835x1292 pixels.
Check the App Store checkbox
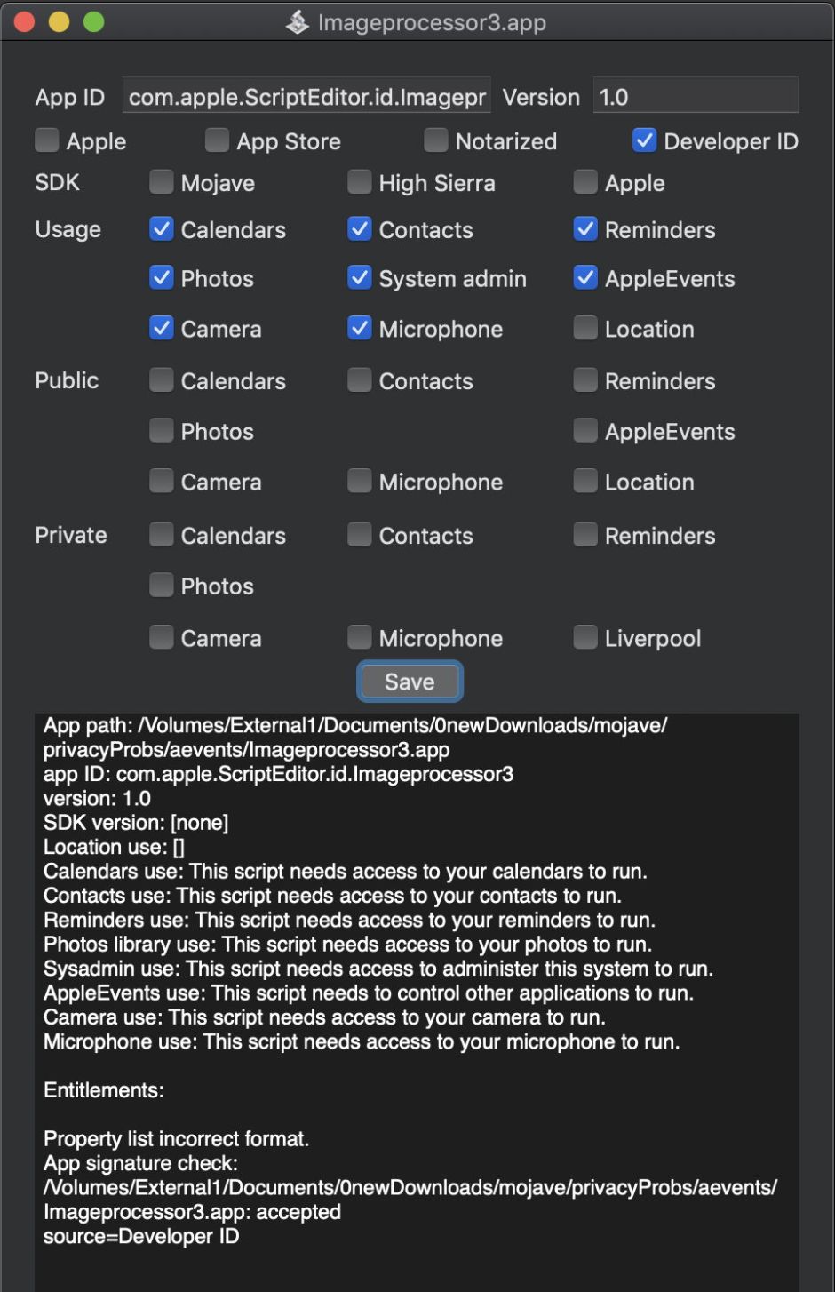216,140
